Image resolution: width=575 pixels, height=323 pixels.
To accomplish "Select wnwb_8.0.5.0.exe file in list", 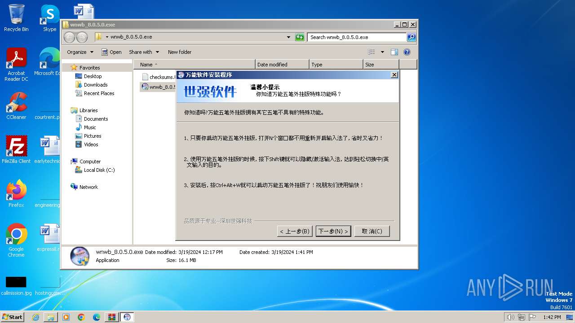I will (159, 87).
